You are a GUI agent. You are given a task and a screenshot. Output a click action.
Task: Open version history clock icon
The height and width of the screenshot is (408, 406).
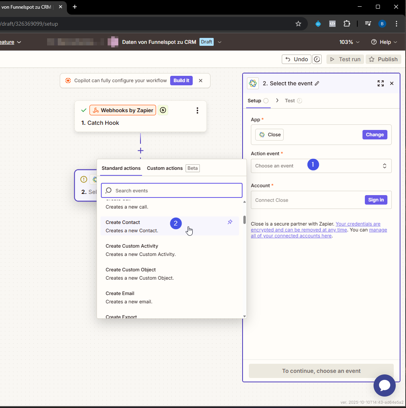317,59
